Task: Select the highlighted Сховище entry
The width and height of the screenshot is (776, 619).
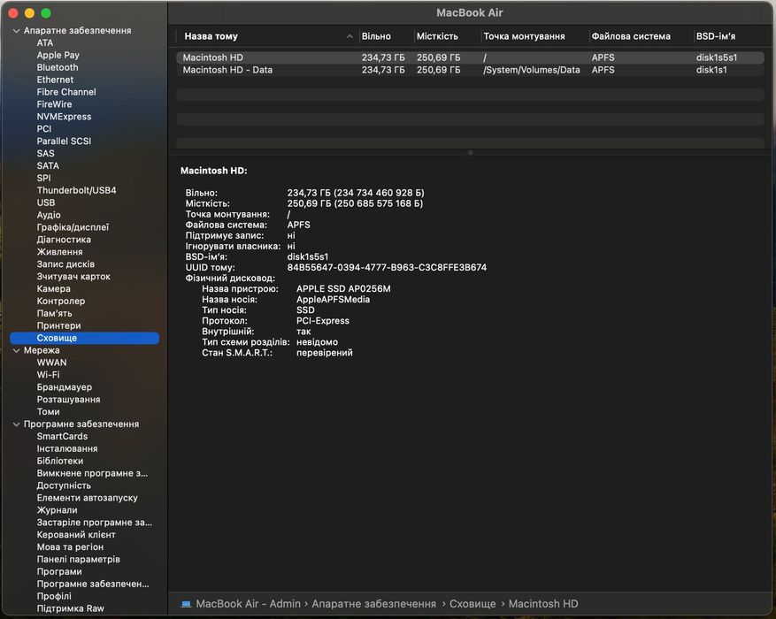Action: pos(85,338)
